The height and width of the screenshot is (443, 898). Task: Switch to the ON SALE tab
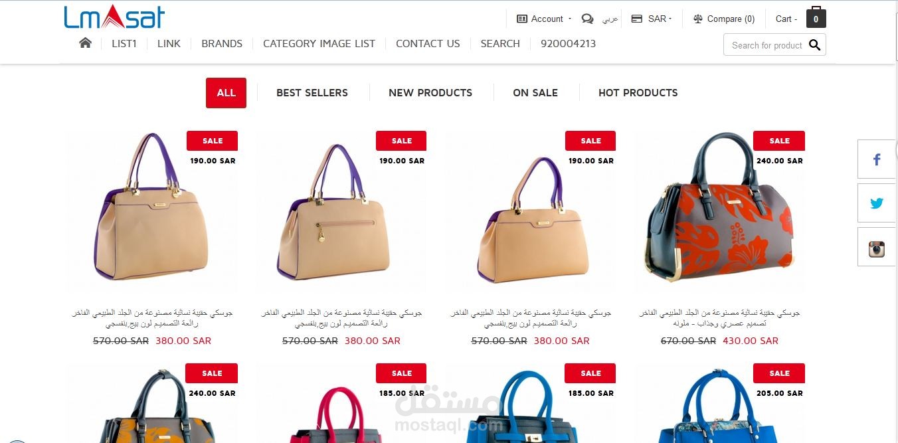(x=535, y=93)
